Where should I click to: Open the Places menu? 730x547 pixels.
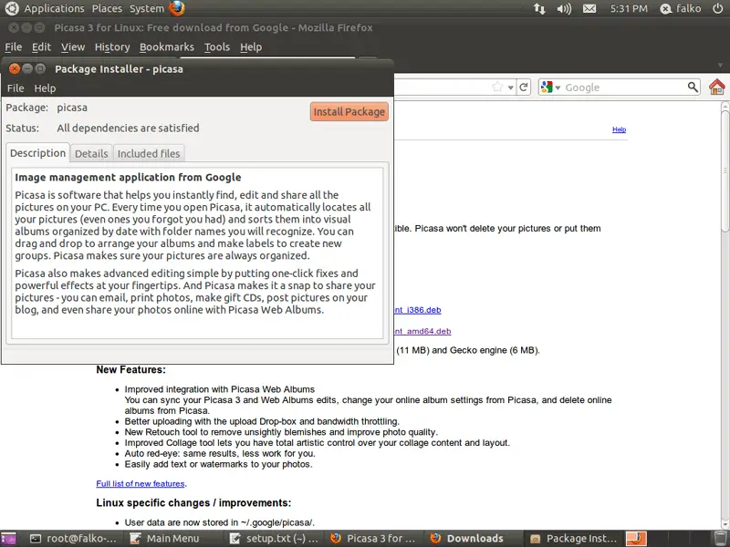pyautogui.click(x=107, y=8)
